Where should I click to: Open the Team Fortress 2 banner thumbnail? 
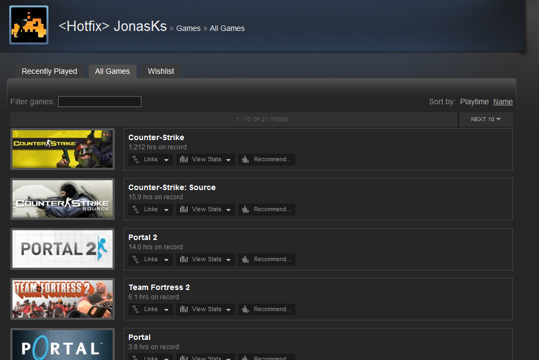pos(63,299)
